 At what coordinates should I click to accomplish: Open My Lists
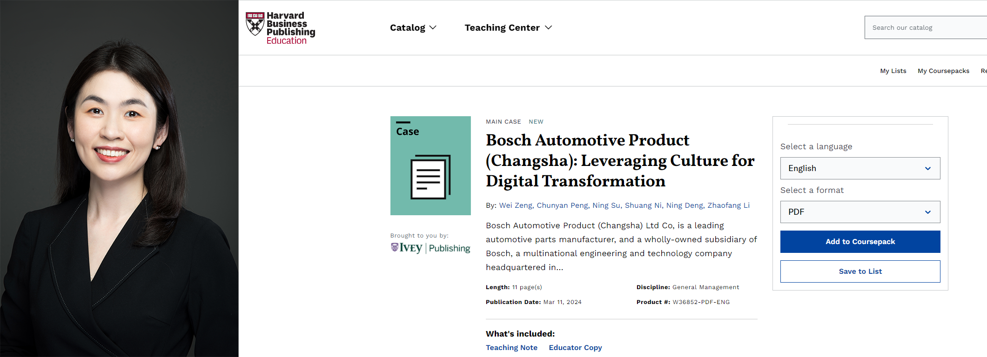pos(893,71)
